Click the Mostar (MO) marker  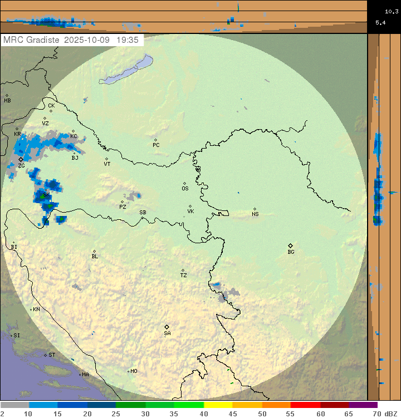tap(128, 371)
